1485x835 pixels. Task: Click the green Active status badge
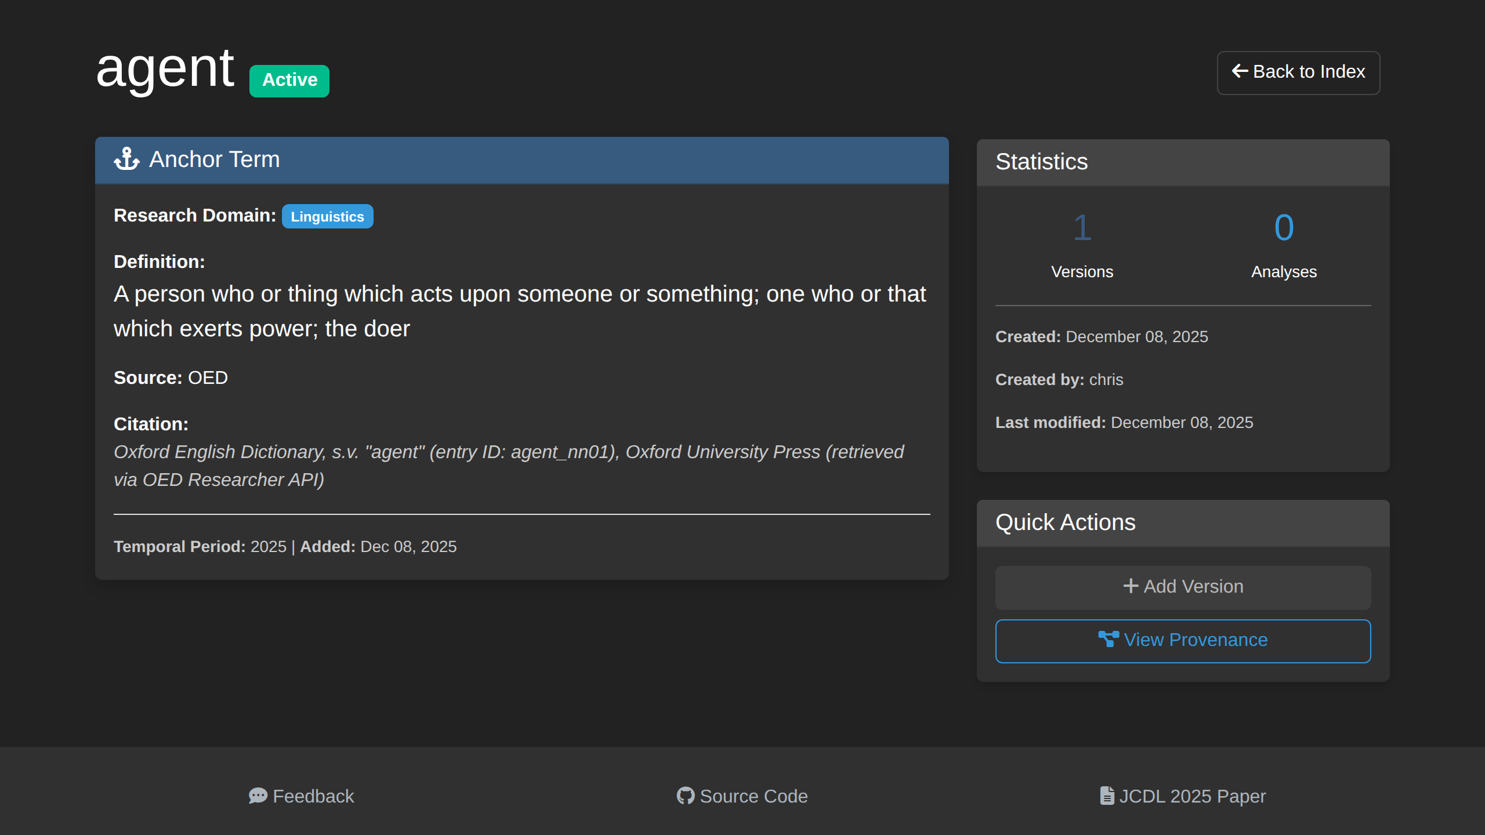[x=289, y=80]
